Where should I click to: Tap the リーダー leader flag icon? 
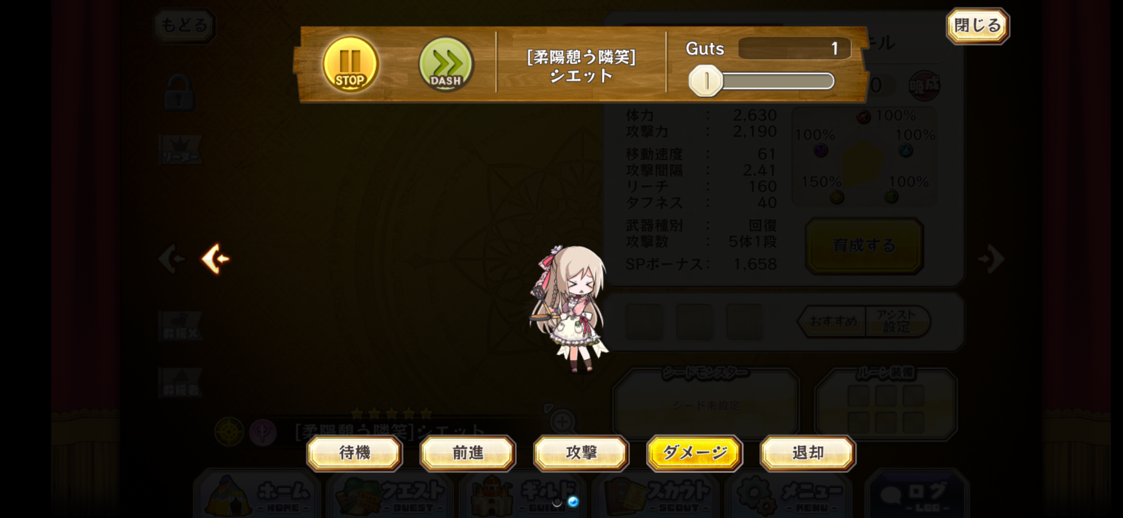coord(181,150)
